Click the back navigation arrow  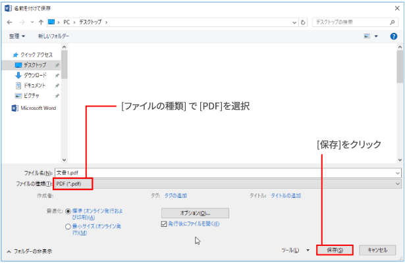pos(9,22)
